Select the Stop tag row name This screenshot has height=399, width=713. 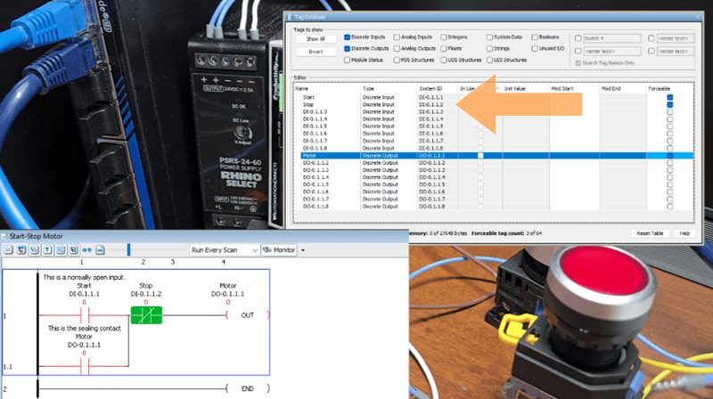tap(308, 104)
